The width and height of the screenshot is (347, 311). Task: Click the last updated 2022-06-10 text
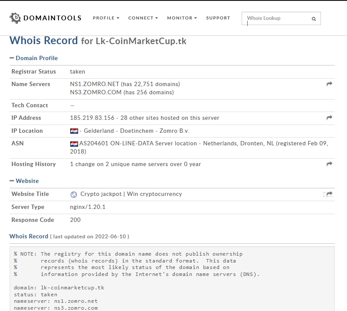[x=89, y=237]
